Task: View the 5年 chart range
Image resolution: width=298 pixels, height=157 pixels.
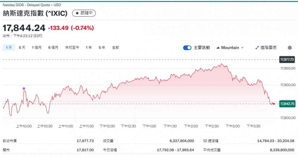Action: click(x=102, y=47)
